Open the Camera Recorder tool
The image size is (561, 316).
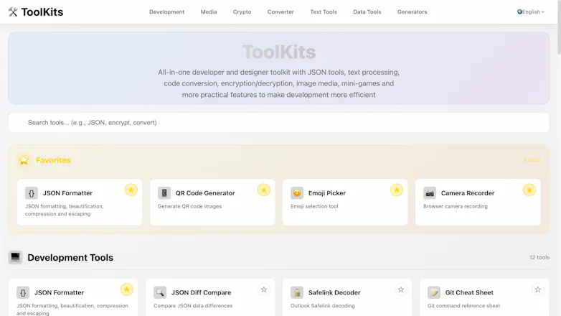(x=468, y=193)
